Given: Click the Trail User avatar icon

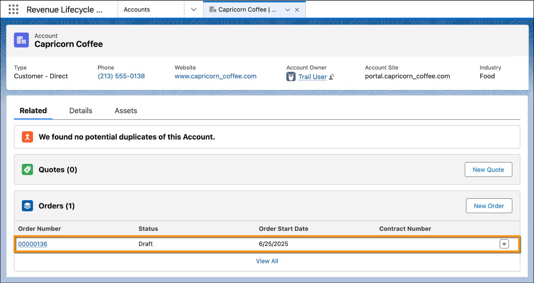Looking at the screenshot, I should (x=291, y=77).
